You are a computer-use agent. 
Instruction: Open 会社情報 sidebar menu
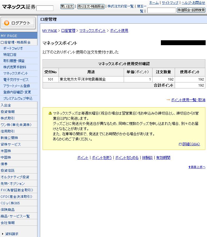(x=19, y=223)
